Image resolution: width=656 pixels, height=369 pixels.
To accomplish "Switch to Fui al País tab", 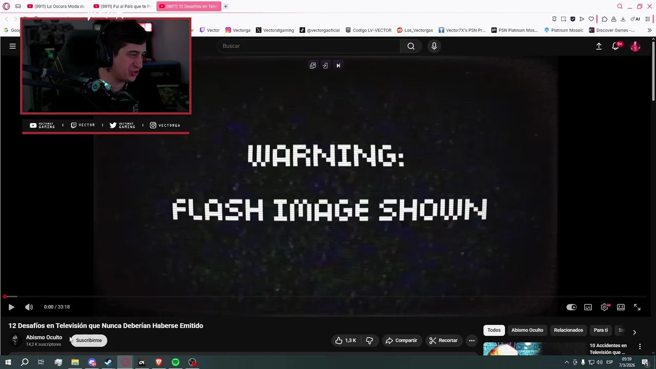I will click(x=122, y=6).
